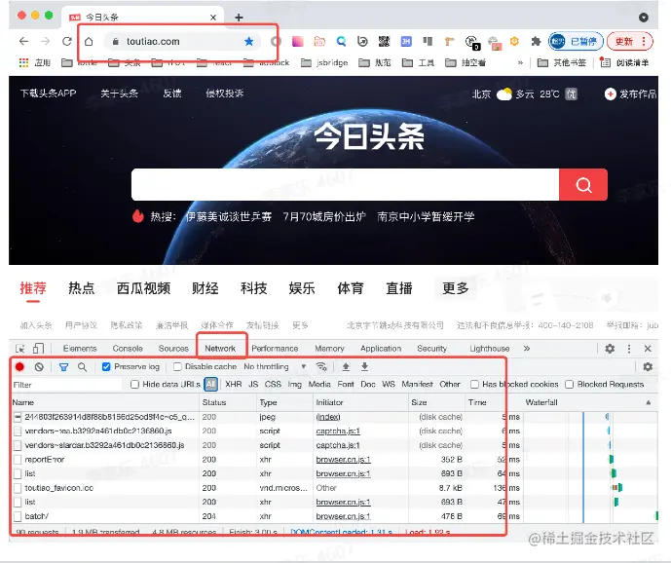The image size is (671, 563).
Task: Open DevTools three-dot customize menu
Action: tap(628, 349)
